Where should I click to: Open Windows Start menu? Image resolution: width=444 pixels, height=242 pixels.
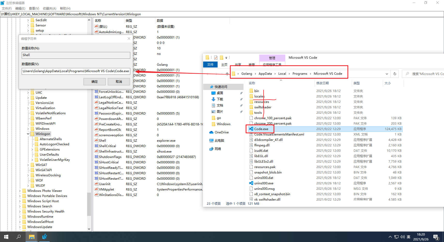click(6, 237)
